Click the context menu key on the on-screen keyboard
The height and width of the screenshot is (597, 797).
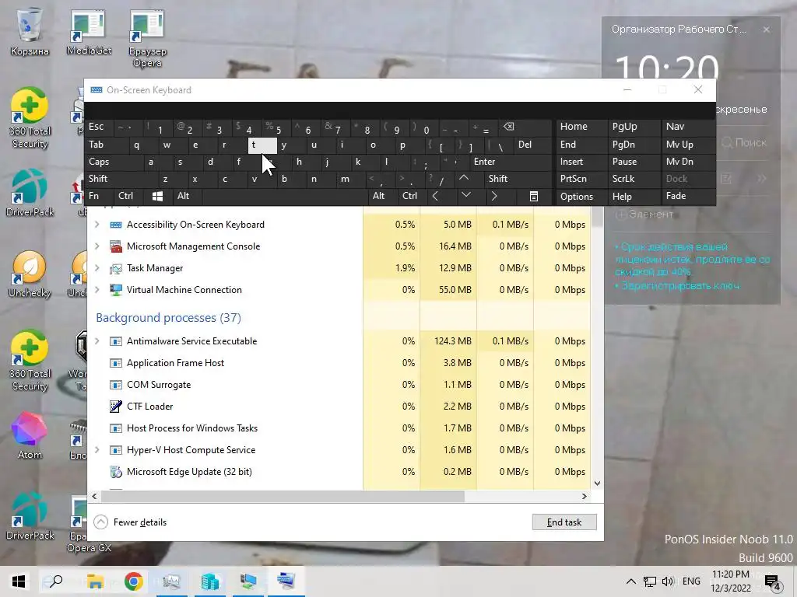pyautogui.click(x=534, y=196)
